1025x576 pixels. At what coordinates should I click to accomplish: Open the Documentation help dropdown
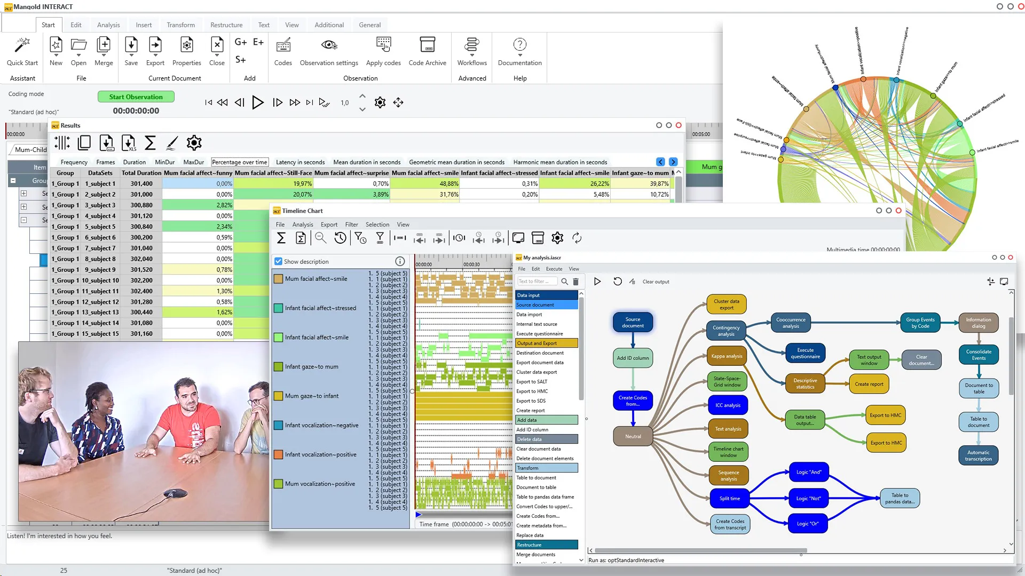pos(520,54)
